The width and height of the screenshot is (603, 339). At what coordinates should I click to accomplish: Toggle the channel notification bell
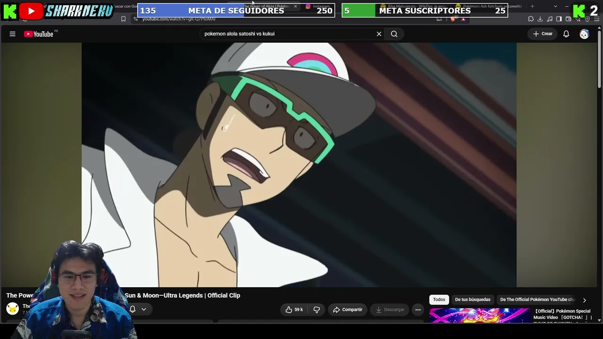(132, 309)
